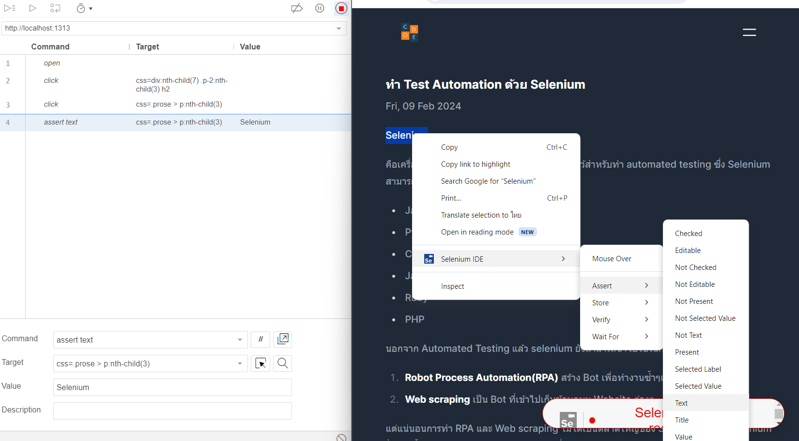
Task: Expand the Target field dropdown arrow
Action: click(x=240, y=363)
